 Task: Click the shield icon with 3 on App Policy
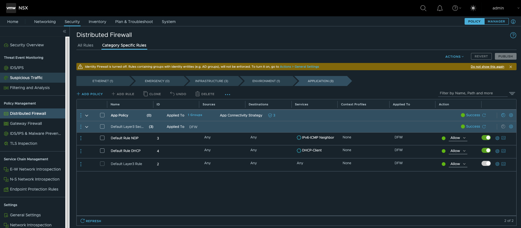pyautogui.click(x=271, y=115)
